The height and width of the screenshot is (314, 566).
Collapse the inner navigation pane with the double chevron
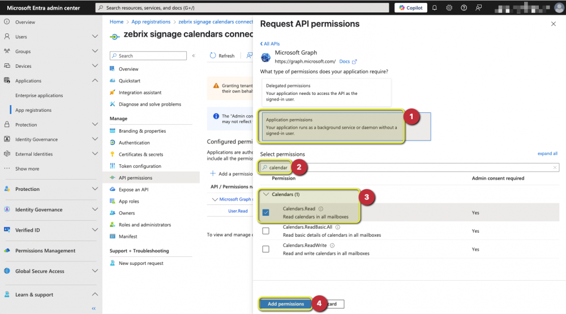(194, 56)
